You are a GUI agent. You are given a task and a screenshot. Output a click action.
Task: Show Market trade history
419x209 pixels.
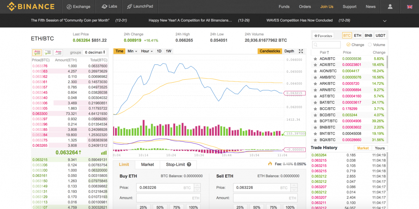(x=363, y=148)
